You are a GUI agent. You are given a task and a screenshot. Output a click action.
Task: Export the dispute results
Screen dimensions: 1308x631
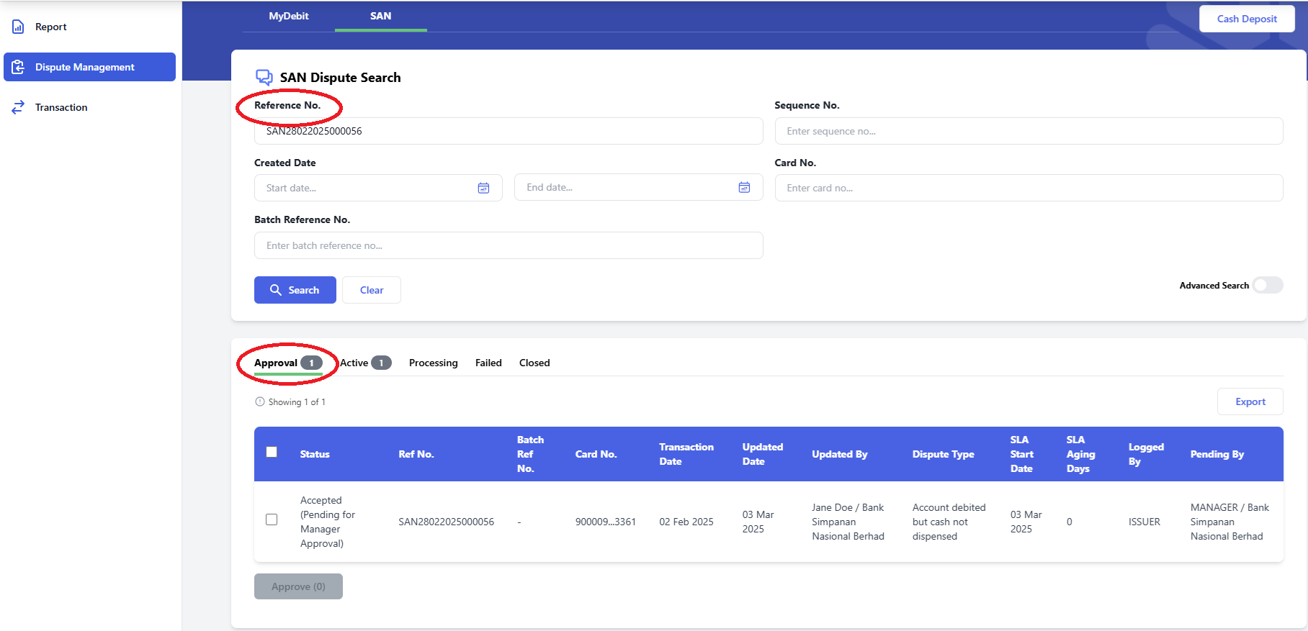tap(1250, 401)
